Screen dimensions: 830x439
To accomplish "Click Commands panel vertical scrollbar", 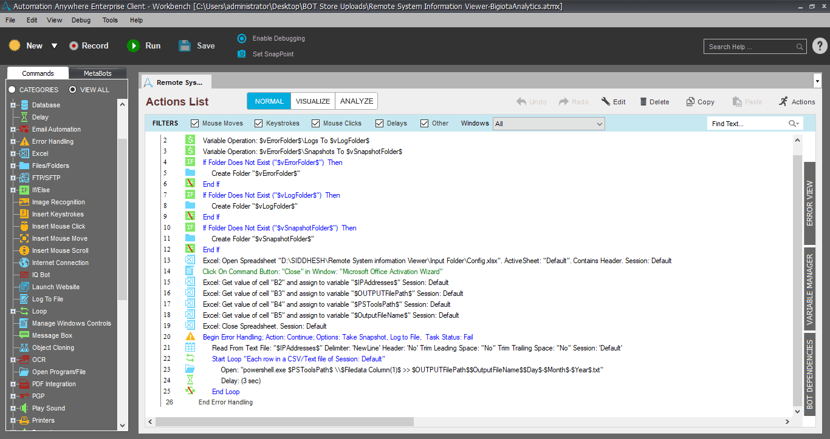I will point(123,219).
